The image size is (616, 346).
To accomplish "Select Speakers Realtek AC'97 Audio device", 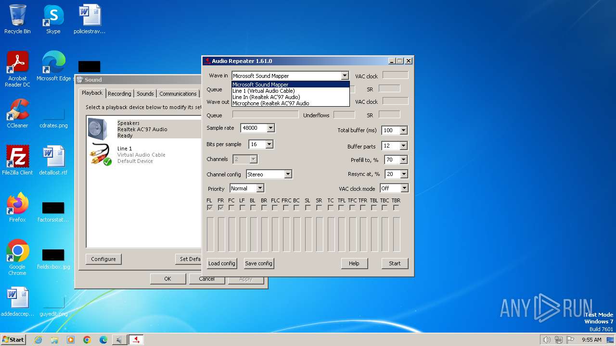I will pos(144,129).
